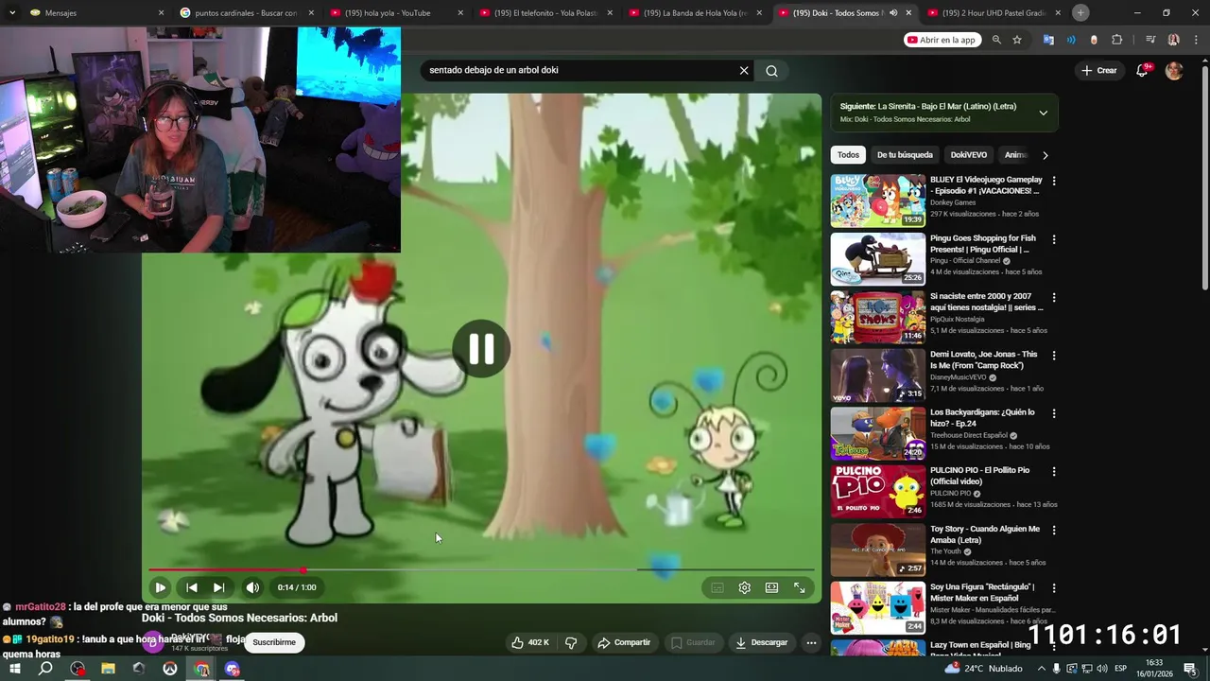Open the notifications bell

tap(1142, 70)
